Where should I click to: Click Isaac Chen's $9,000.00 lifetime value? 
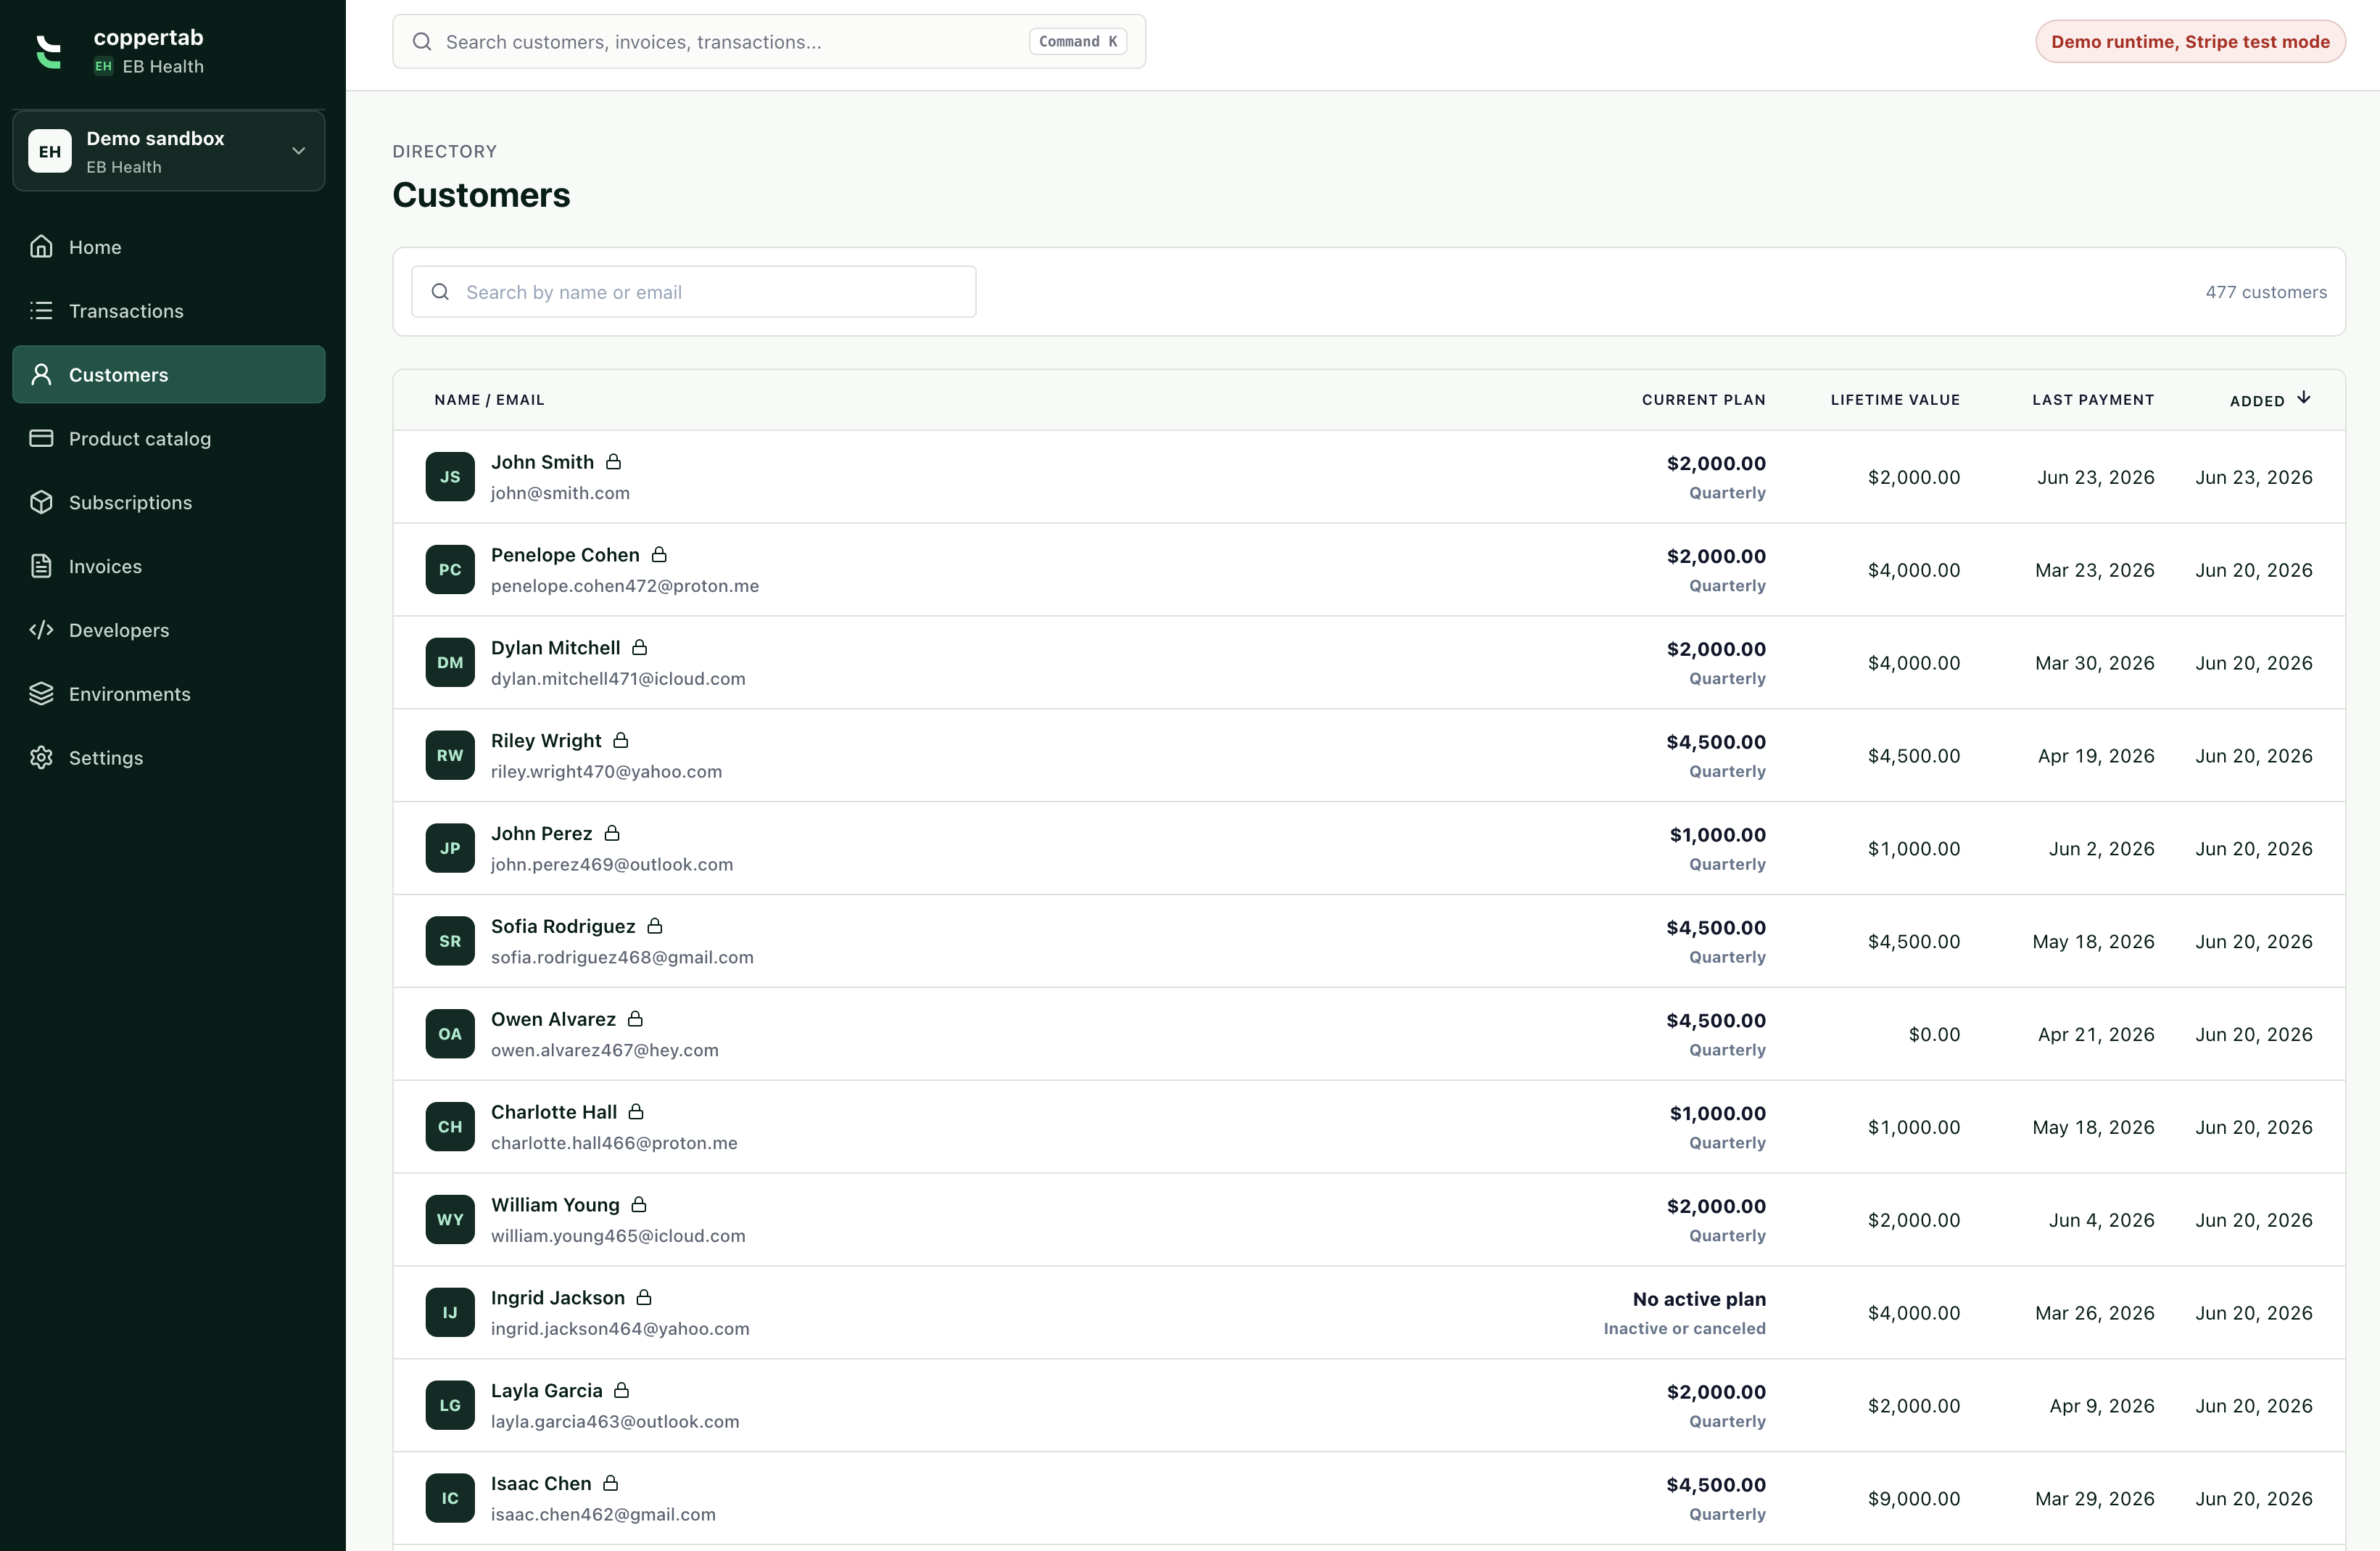1914,1498
